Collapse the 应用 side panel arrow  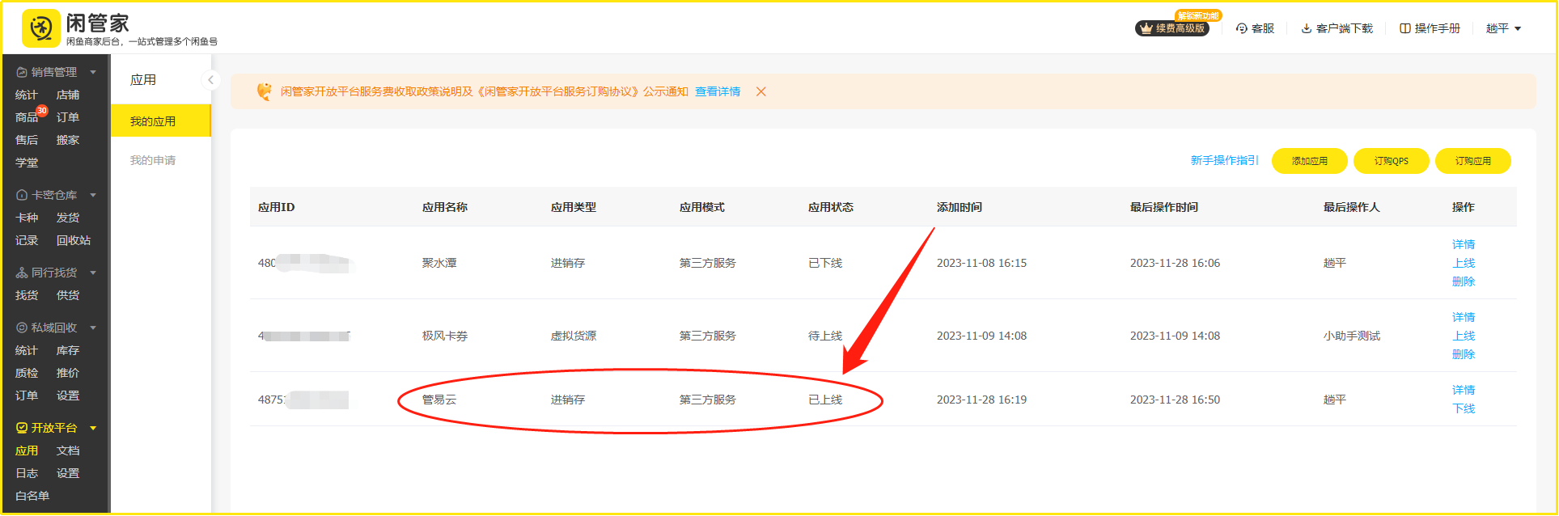click(210, 80)
